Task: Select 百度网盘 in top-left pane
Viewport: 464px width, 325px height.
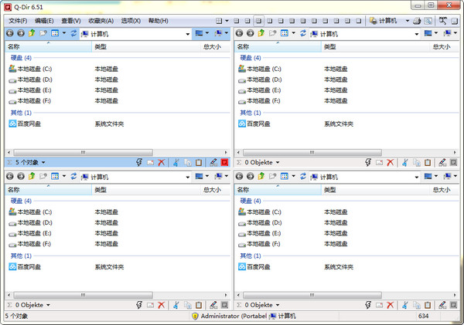Action: point(25,124)
